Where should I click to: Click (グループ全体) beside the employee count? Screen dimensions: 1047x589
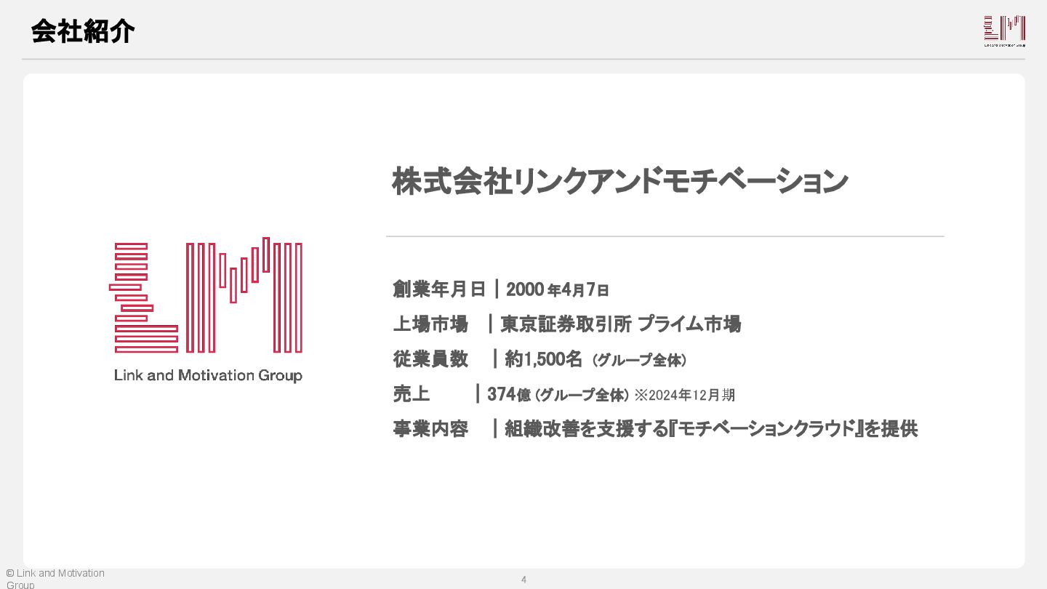pos(640,360)
